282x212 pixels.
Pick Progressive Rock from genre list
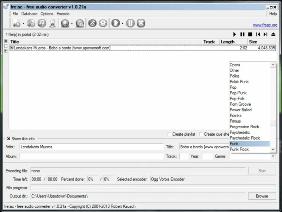250,127
